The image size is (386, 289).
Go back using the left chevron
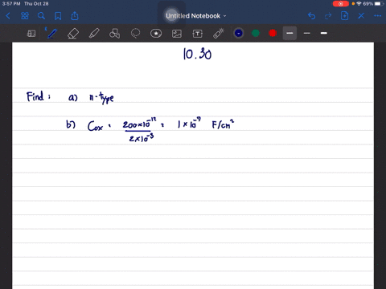coord(8,16)
